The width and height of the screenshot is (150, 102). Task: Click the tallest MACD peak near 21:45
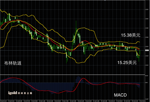click(x=79, y=79)
